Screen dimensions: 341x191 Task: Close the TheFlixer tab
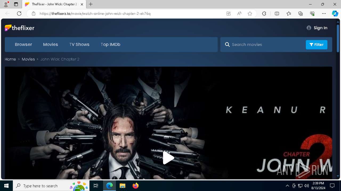(x=82, y=4)
